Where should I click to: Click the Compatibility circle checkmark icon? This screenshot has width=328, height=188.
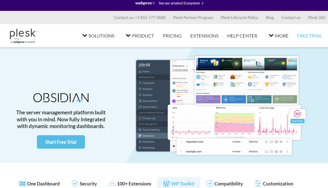click(x=209, y=184)
